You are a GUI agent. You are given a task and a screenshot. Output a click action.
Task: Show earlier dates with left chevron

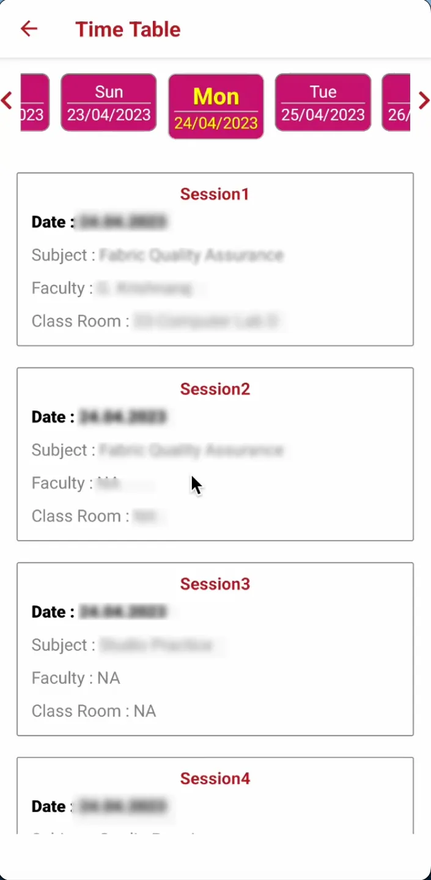point(7,101)
